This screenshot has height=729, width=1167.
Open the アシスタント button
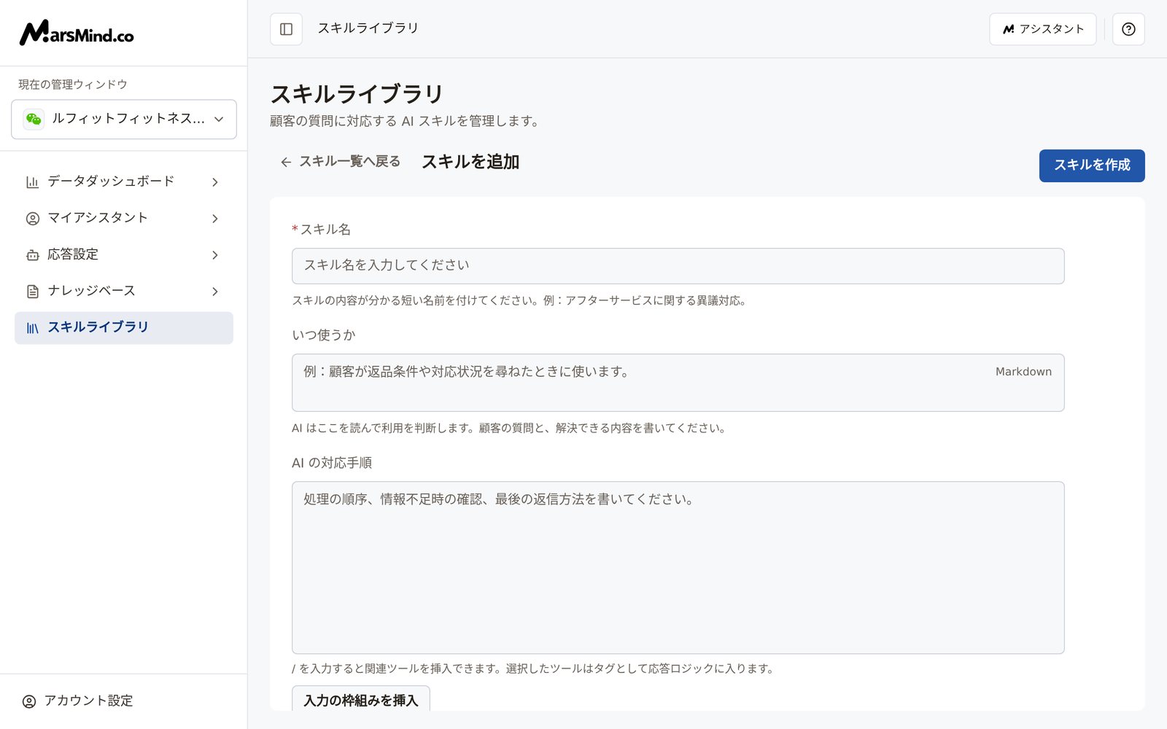coord(1043,29)
